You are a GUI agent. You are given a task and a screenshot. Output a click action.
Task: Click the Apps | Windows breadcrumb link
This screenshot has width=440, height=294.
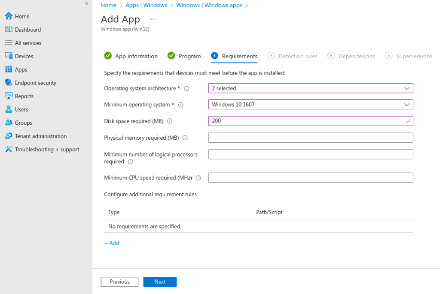146,5
